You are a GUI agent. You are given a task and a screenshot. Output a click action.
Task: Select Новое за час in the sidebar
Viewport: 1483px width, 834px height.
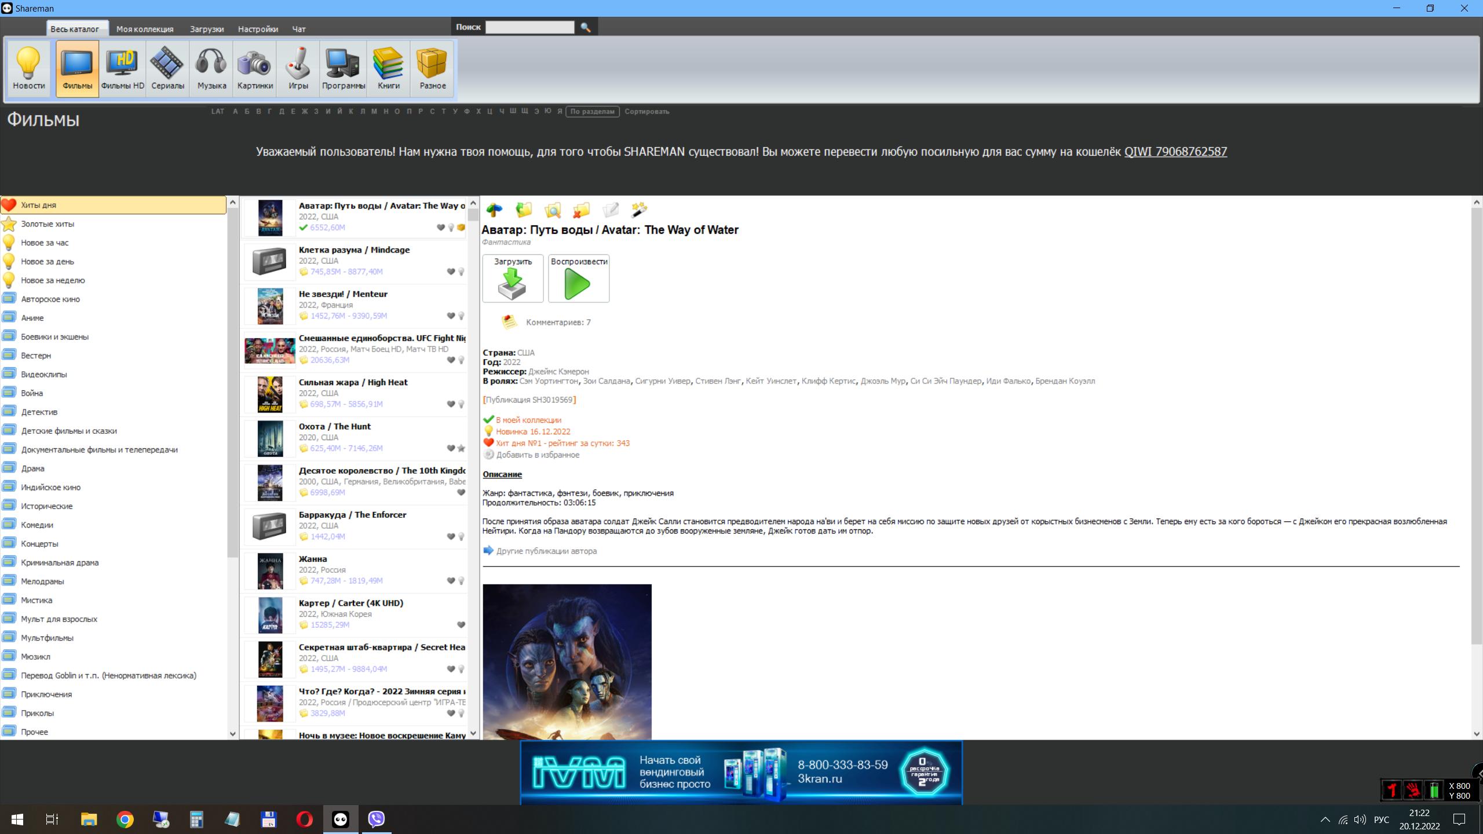coord(114,243)
